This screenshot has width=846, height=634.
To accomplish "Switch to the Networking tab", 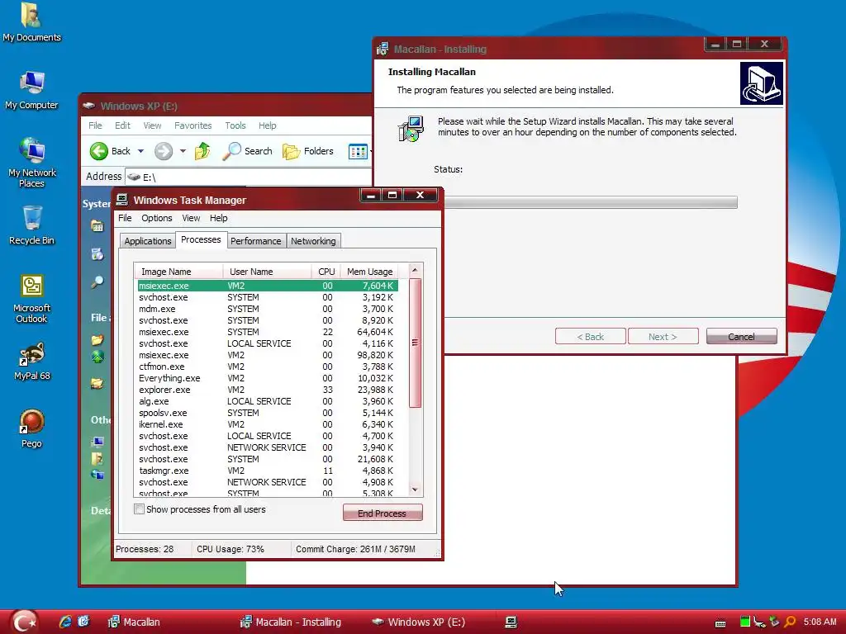I will click(313, 241).
